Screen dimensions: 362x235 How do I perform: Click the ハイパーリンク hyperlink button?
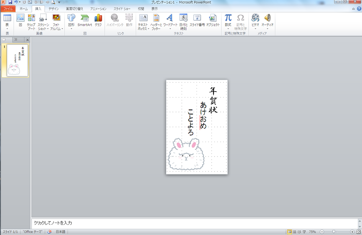pyautogui.click(x=115, y=20)
